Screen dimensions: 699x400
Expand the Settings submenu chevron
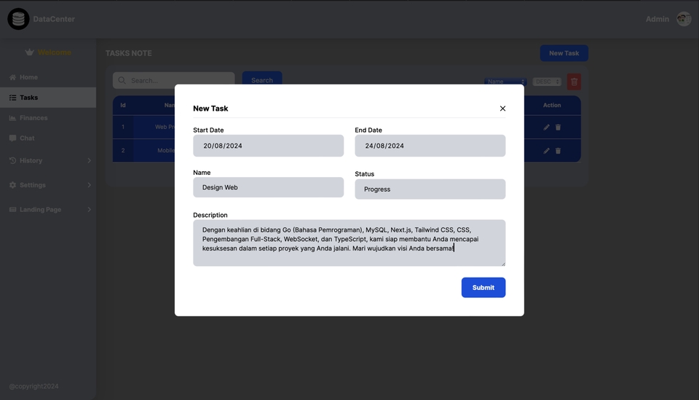[x=90, y=185]
